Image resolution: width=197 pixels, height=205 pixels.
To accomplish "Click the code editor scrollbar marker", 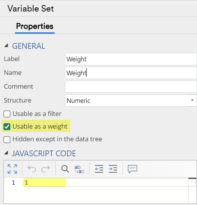I will pos(192,179).
